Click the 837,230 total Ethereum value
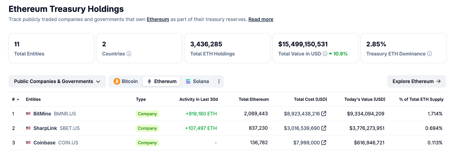This screenshot has width=454, height=151. (258, 128)
